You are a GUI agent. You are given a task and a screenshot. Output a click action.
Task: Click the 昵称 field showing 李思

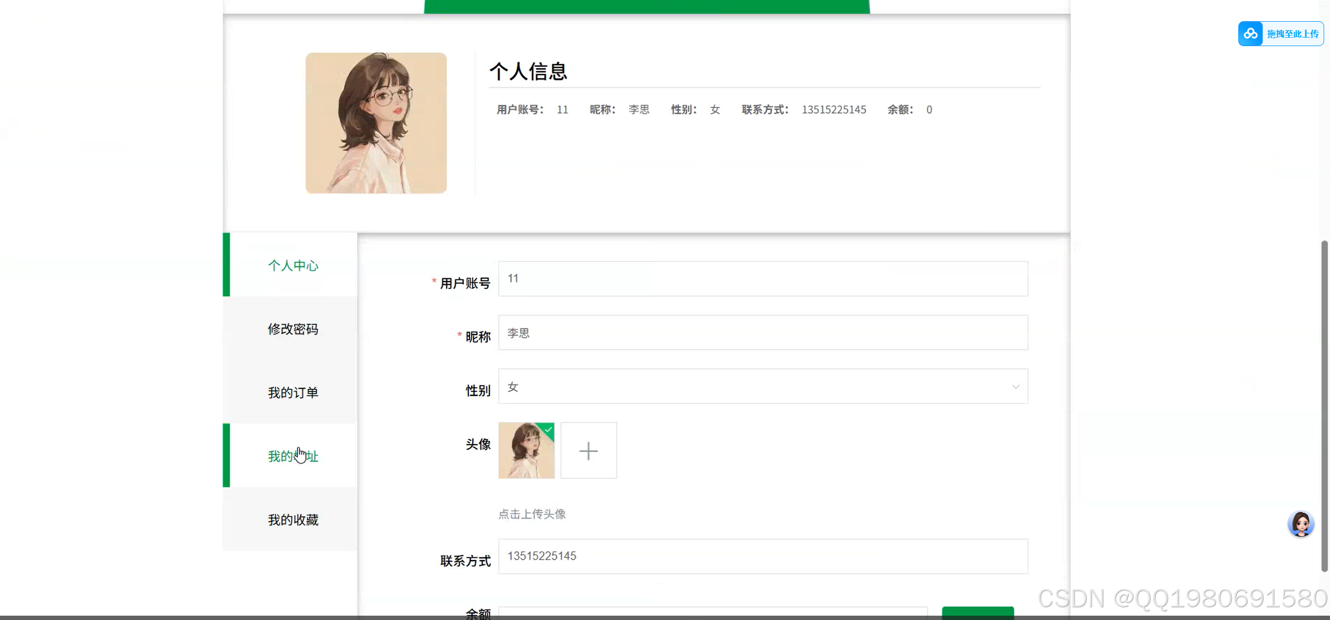(x=762, y=333)
